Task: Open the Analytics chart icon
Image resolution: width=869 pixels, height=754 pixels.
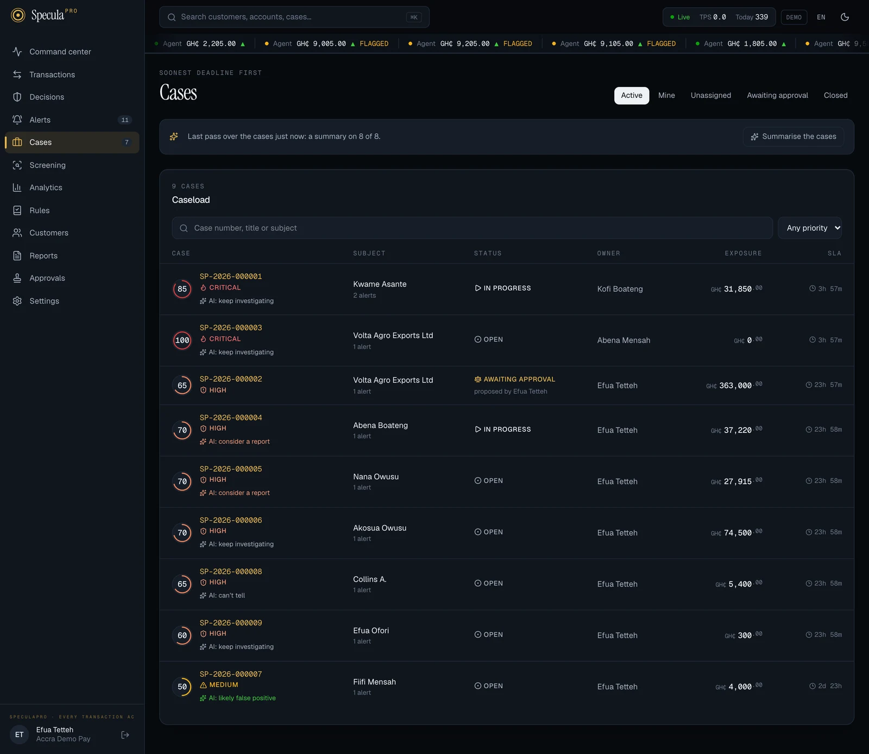Action: (17, 187)
